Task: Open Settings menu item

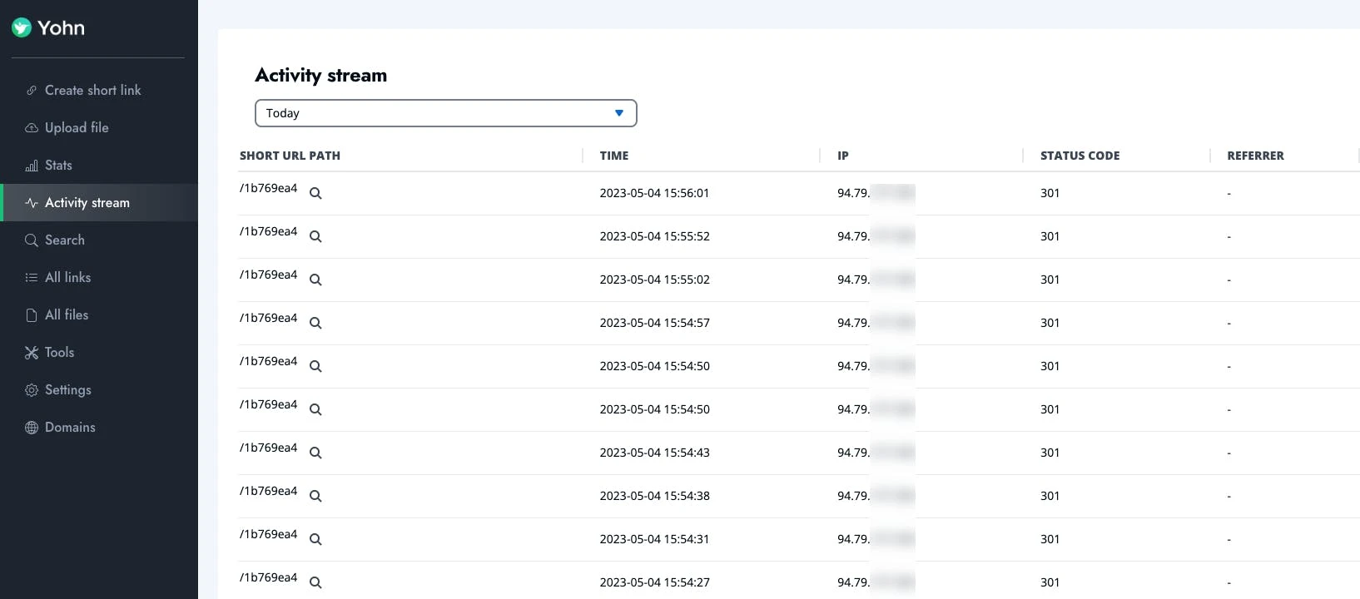Action: (99, 390)
